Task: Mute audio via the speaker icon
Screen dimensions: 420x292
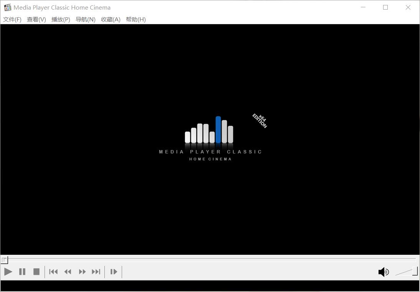Action: click(x=384, y=272)
